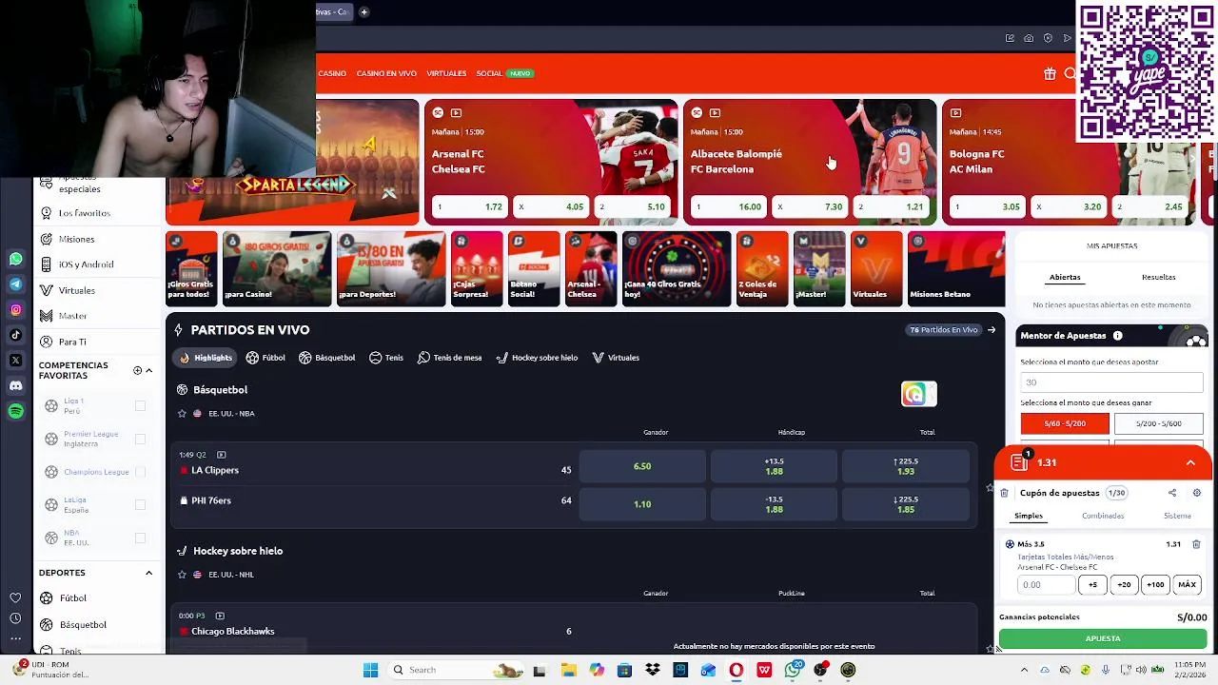Open Opera browser from the taskbar
1218x685 pixels.
click(736, 670)
